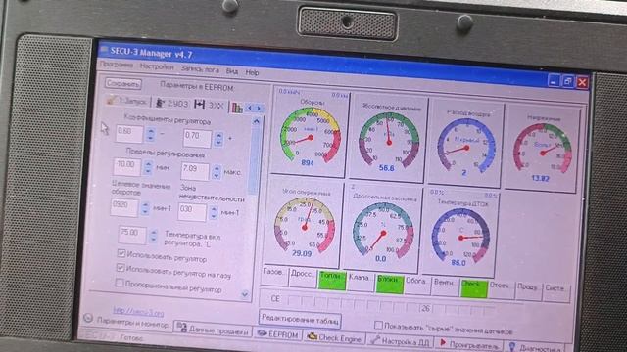The height and width of the screenshot is (352, 627).
Task: Click the 0.70 regulator coefficient field
Action: click(197, 138)
